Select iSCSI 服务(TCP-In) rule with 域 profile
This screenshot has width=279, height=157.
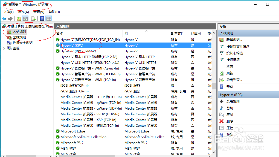(x=74, y=86)
